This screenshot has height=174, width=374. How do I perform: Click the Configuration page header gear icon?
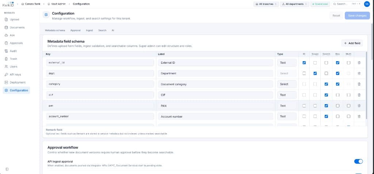pyautogui.click(x=46, y=15)
